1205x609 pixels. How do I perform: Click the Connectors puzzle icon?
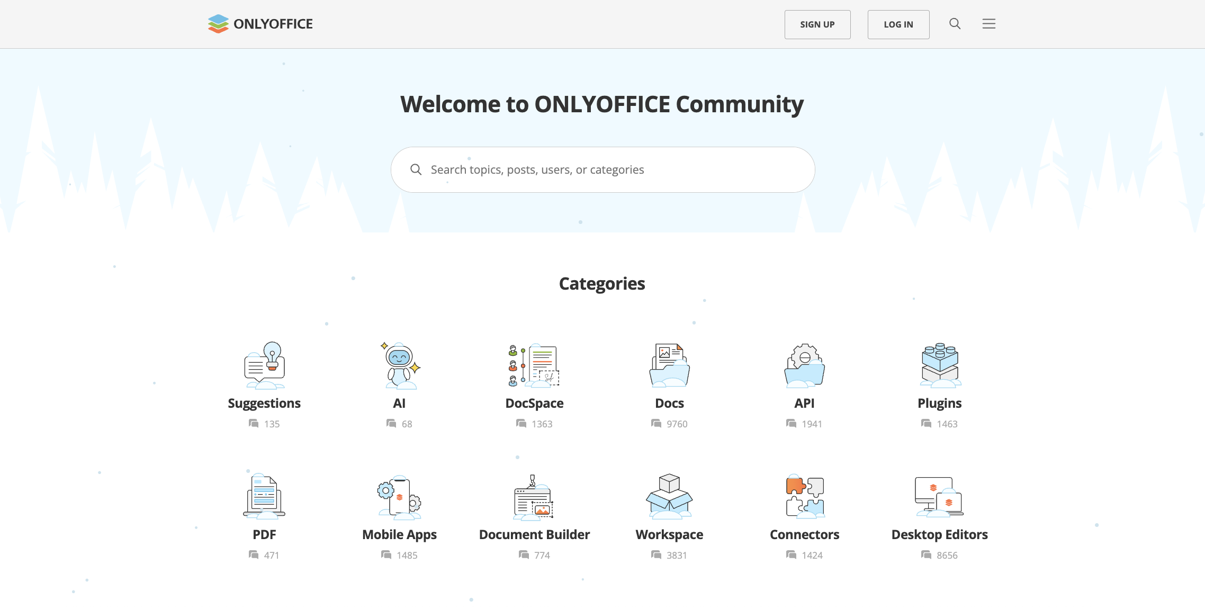[x=804, y=497]
